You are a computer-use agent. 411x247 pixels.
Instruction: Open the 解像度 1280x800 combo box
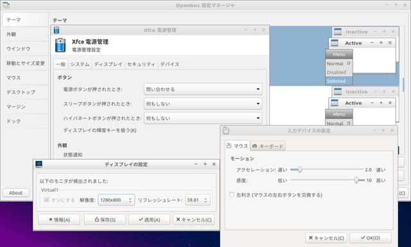point(116,200)
